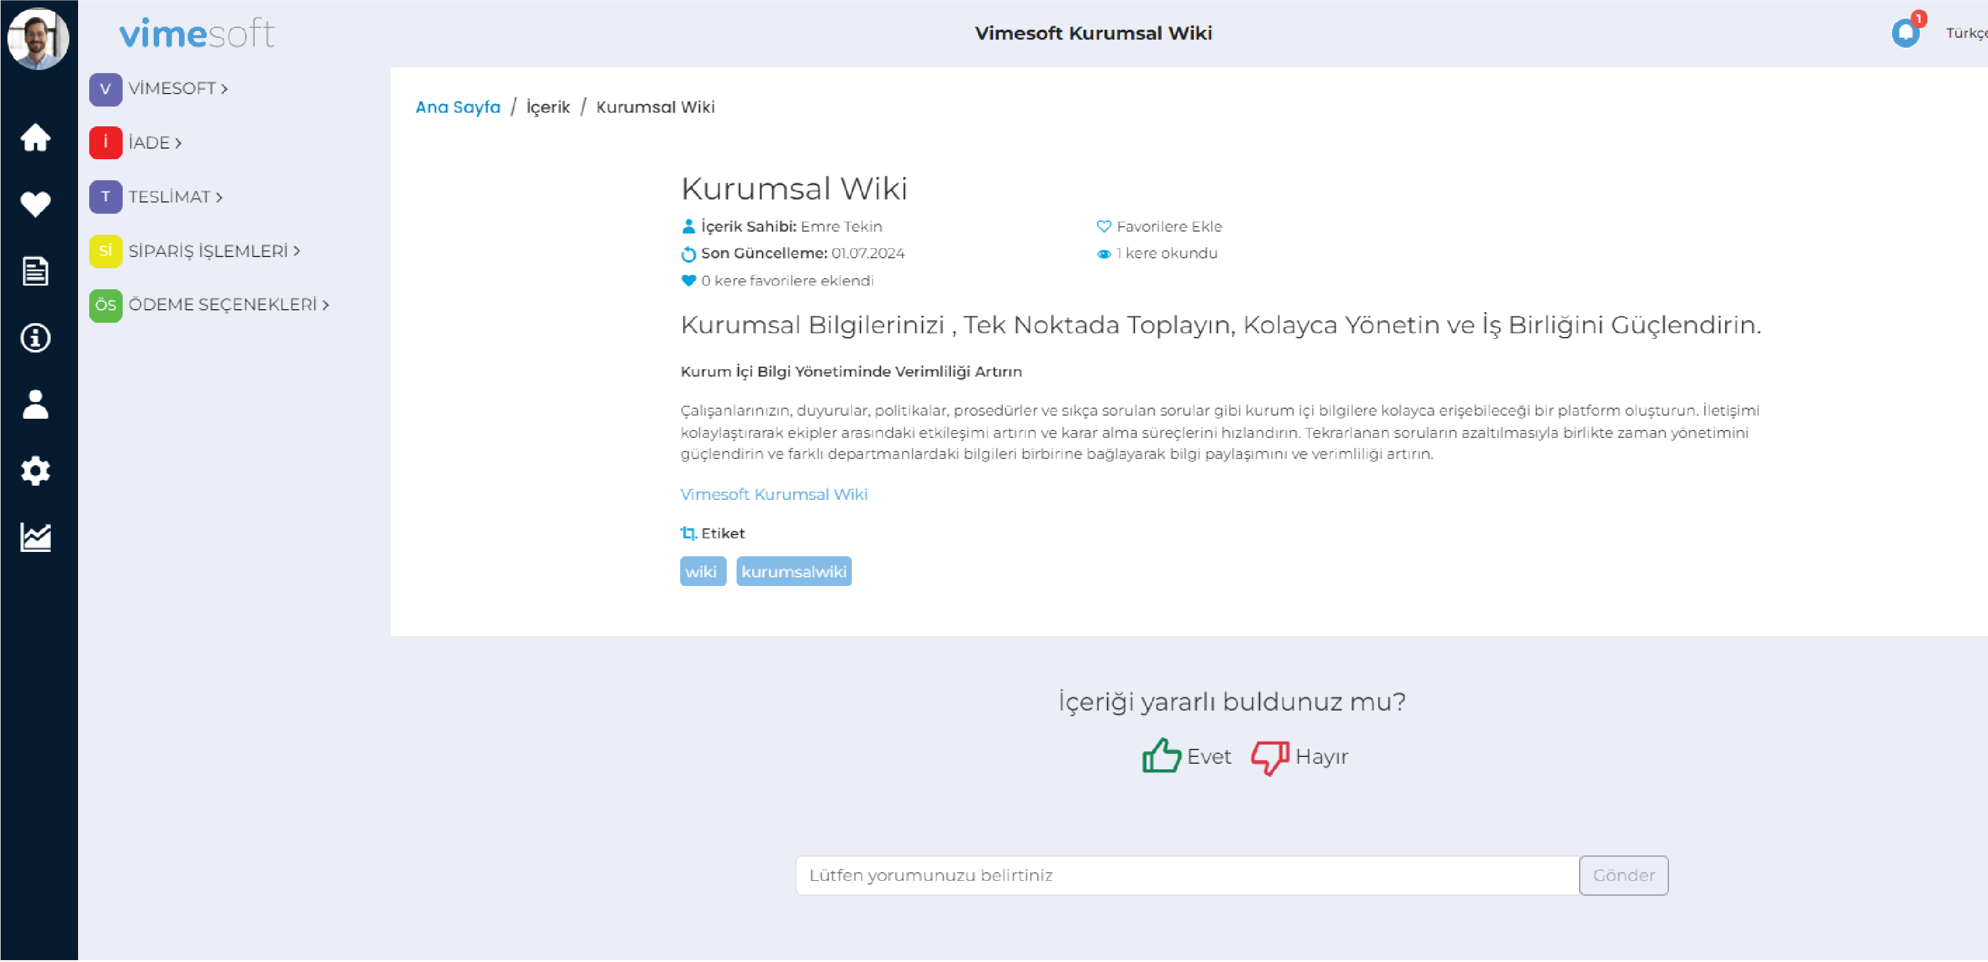The width and height of the screenshot is (1988, 962).
Task: Expand the VİMESOFT category
Action: [x=178, y=89]
